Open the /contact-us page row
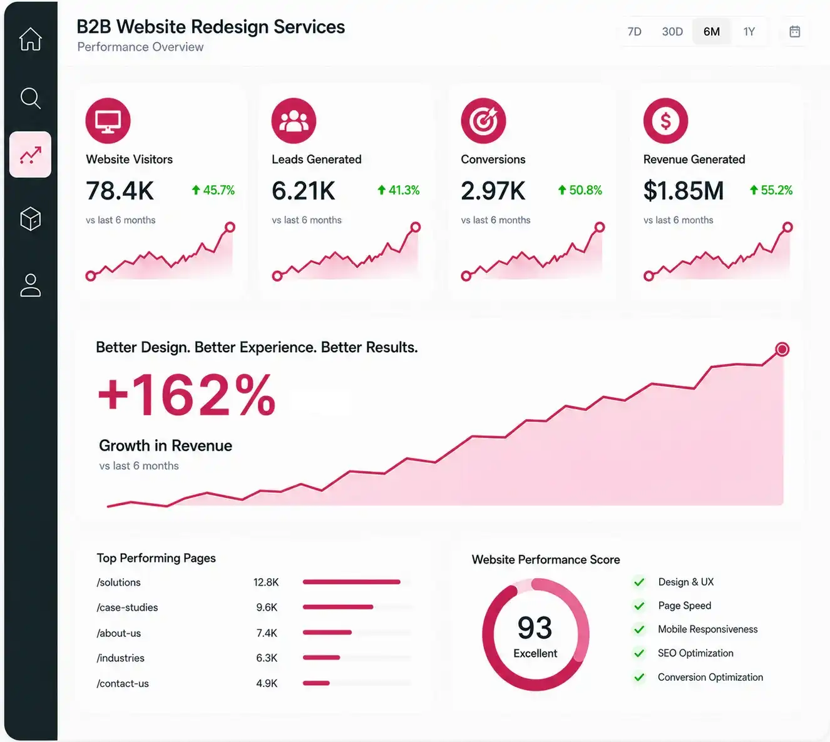Viewport: 830px width, 742px height. [254, 683]
